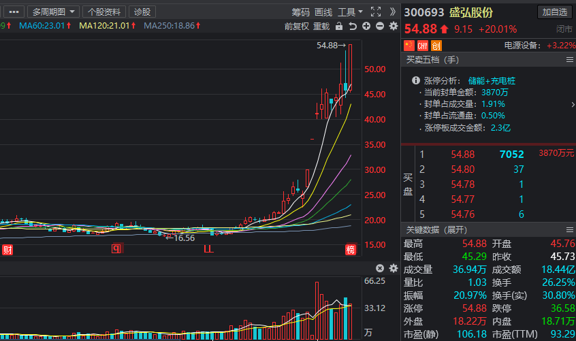Click 加自选 to add to watchlist

[555, 12]
